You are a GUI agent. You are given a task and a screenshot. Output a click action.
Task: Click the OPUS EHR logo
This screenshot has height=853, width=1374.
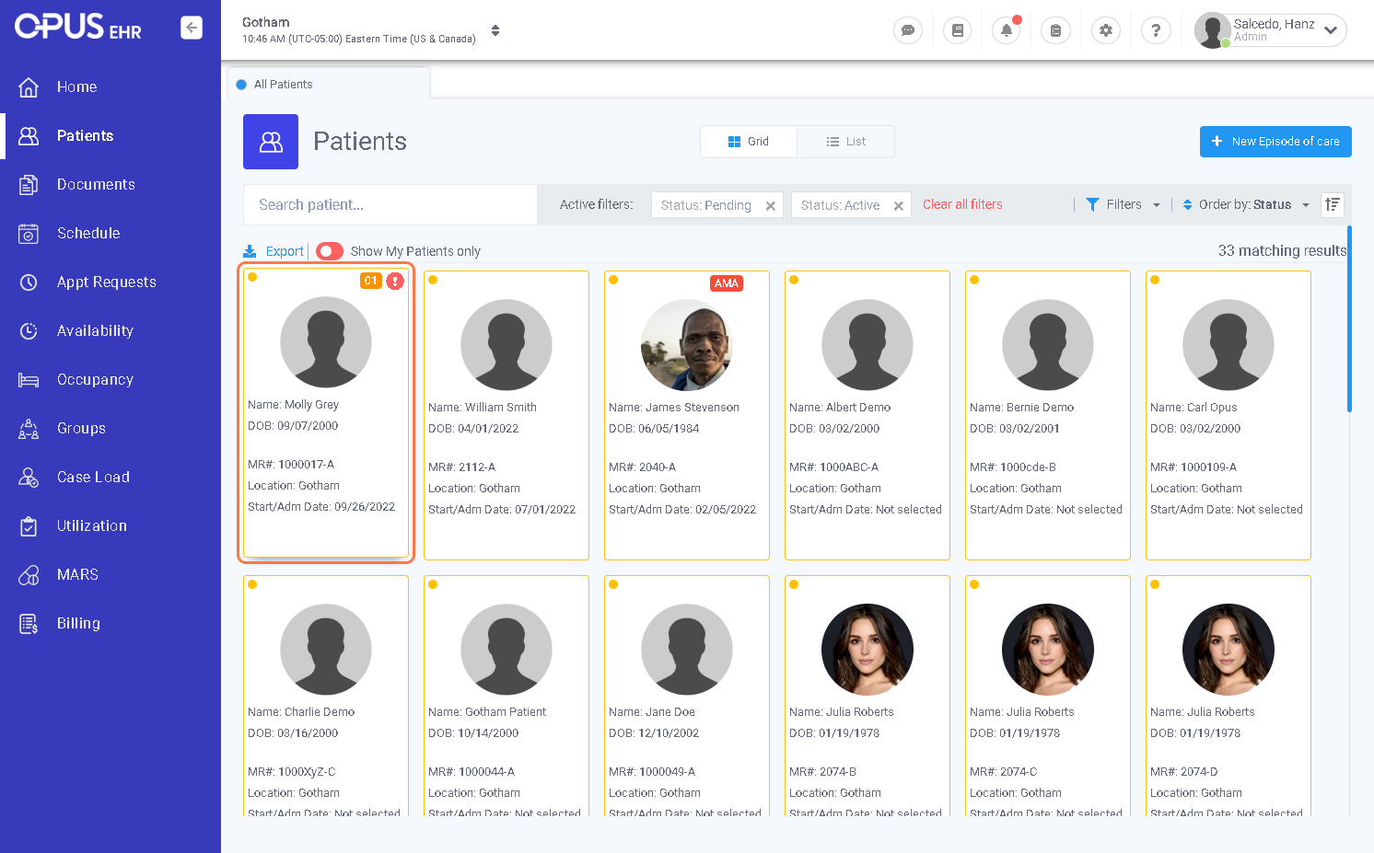[x=78, y=27]
